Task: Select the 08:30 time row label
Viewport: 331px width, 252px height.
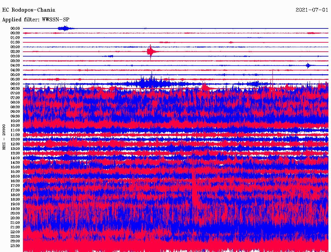Action: pos(15,107)
